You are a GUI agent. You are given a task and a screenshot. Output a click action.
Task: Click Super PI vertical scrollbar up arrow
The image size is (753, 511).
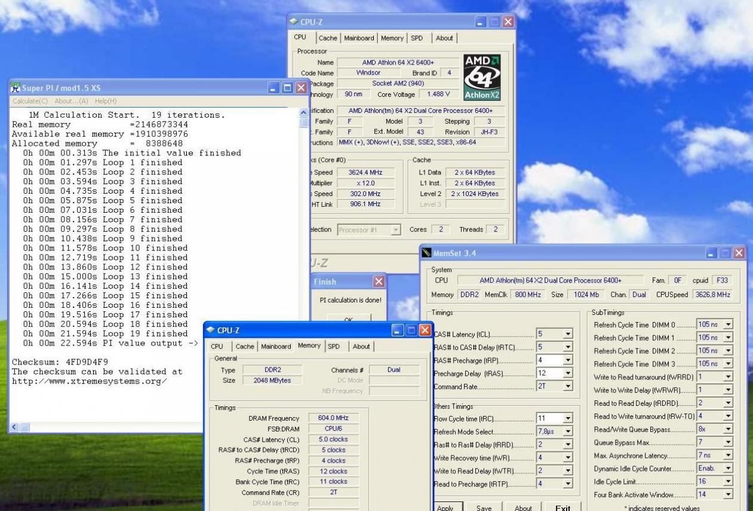(303, 112)
